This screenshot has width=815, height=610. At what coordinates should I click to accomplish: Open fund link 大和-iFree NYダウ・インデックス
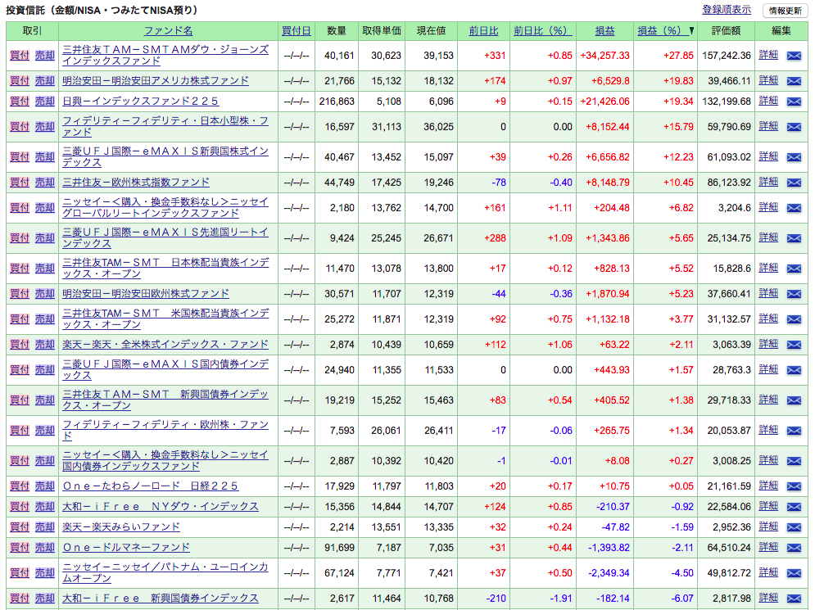[160, 507]
